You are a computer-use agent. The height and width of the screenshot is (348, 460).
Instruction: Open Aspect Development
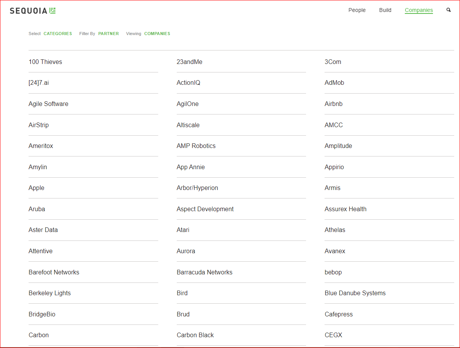coord(205,209)
